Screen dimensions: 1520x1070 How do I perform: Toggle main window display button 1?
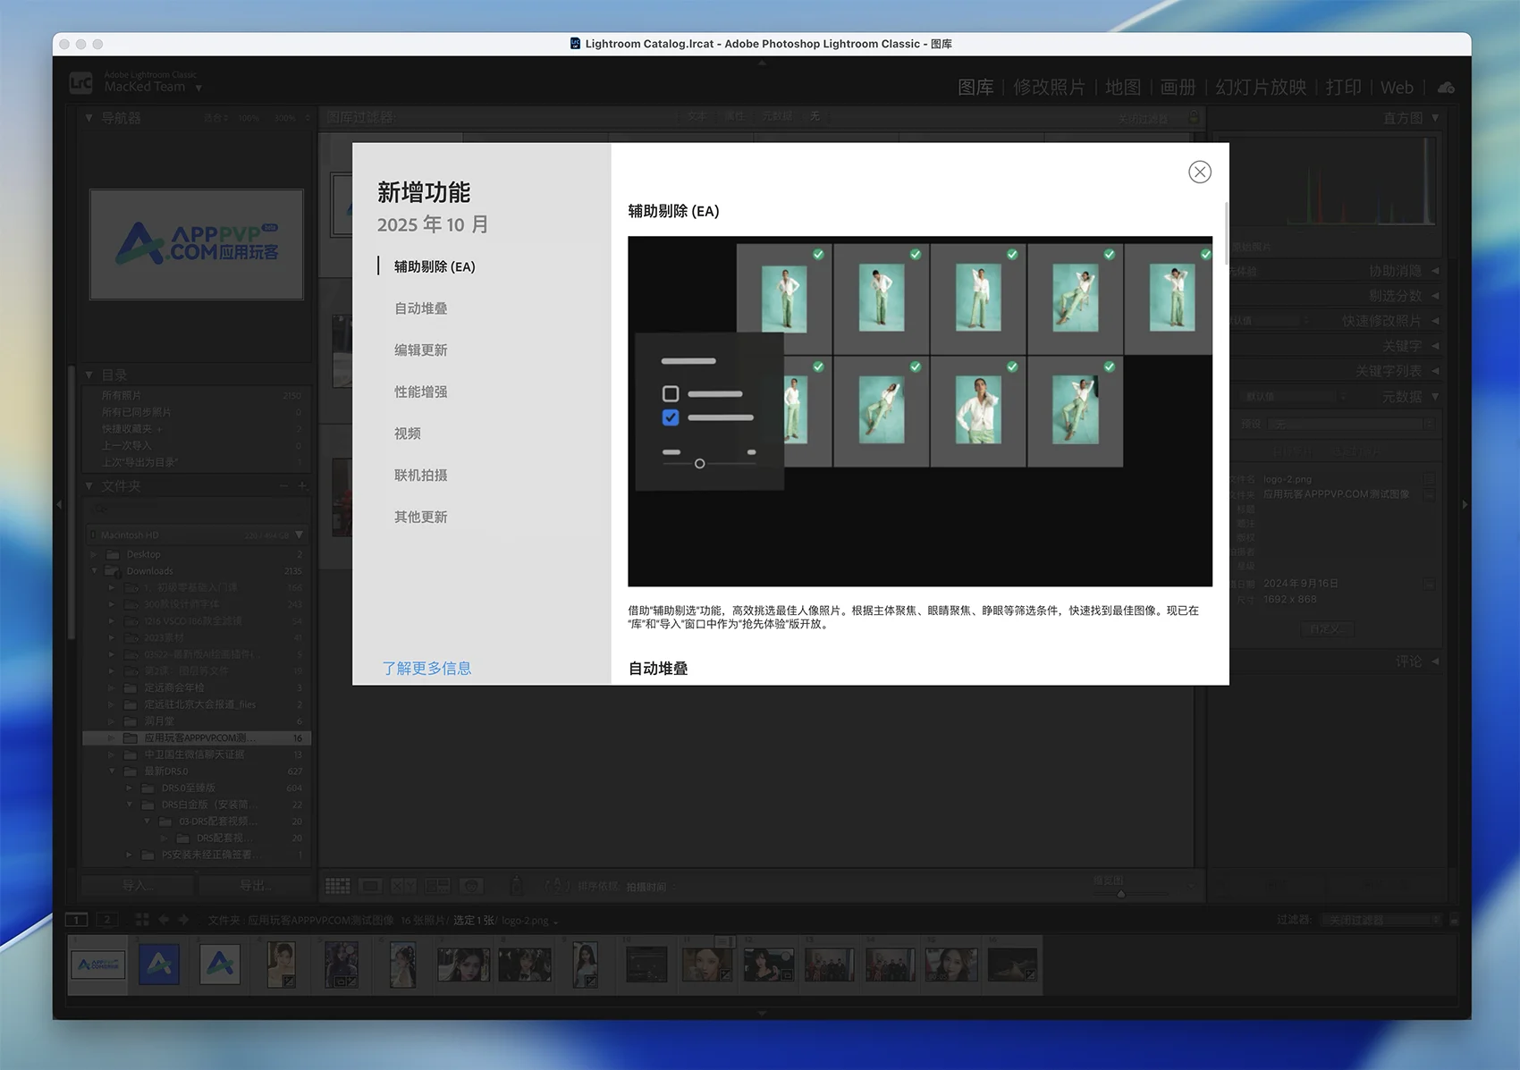[77, 920]
